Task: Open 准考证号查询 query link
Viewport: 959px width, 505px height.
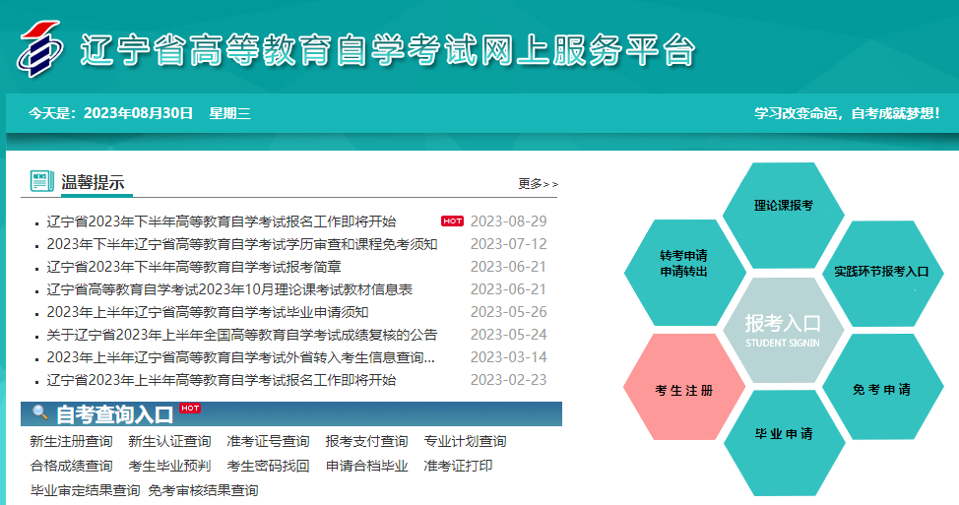Action: (268, 441)
